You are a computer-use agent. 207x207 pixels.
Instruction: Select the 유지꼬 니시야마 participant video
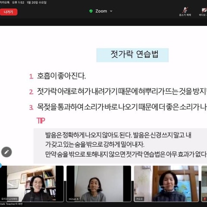pos(32,184)
